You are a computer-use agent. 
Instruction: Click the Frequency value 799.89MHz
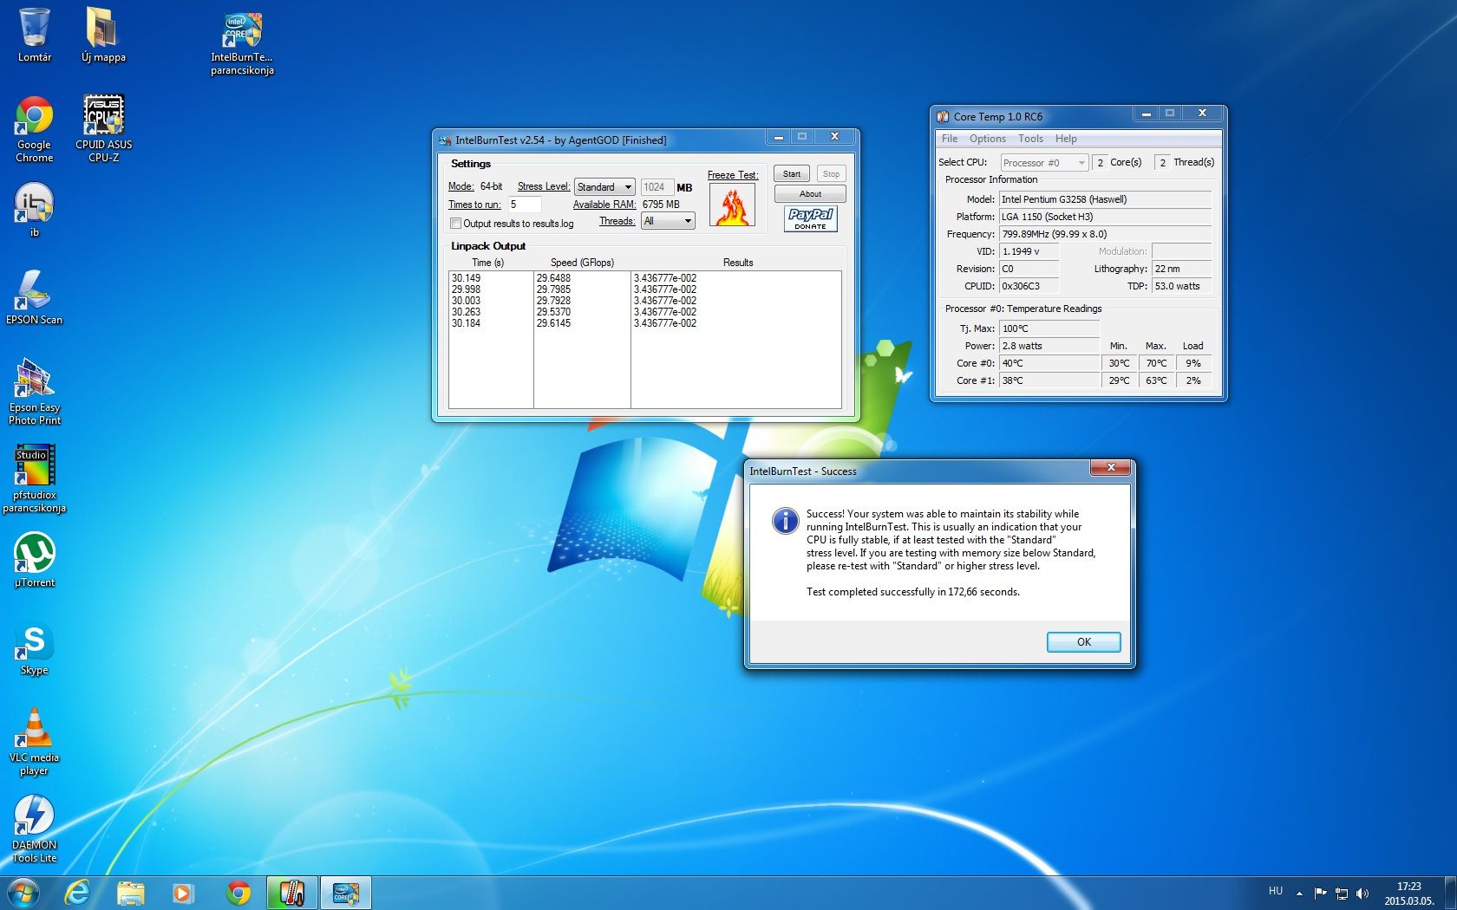[1105, 234]
